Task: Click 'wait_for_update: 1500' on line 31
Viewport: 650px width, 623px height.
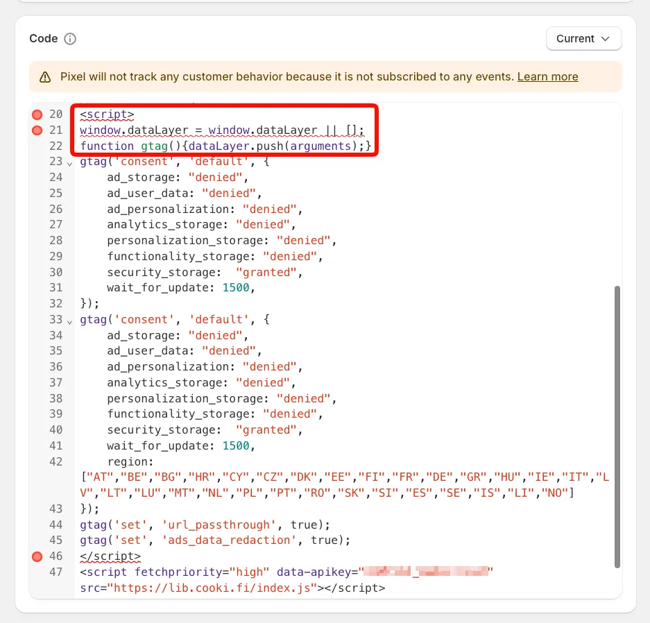Action: pyautogui.click(x=181, y=288)
